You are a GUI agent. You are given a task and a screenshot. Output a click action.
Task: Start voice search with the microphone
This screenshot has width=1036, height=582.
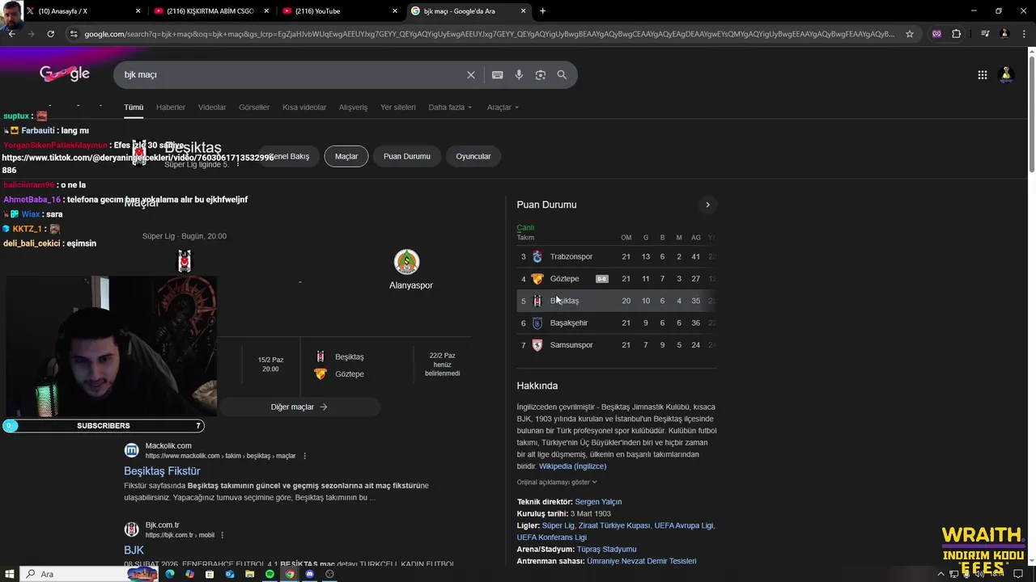(519, 74)
